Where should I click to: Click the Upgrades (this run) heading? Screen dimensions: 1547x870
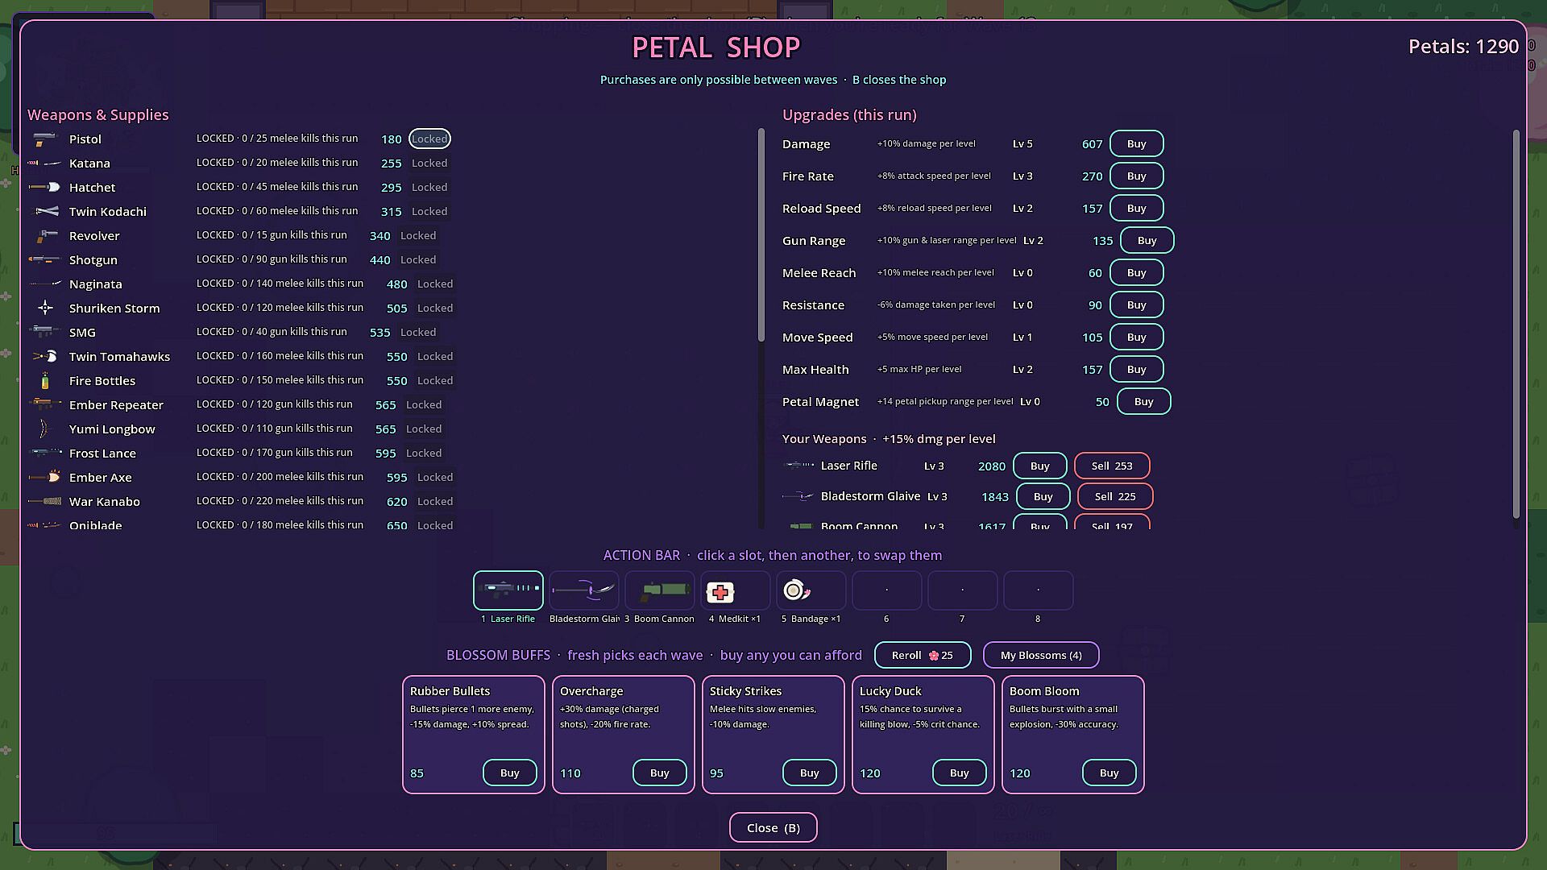tap(849, 114)
